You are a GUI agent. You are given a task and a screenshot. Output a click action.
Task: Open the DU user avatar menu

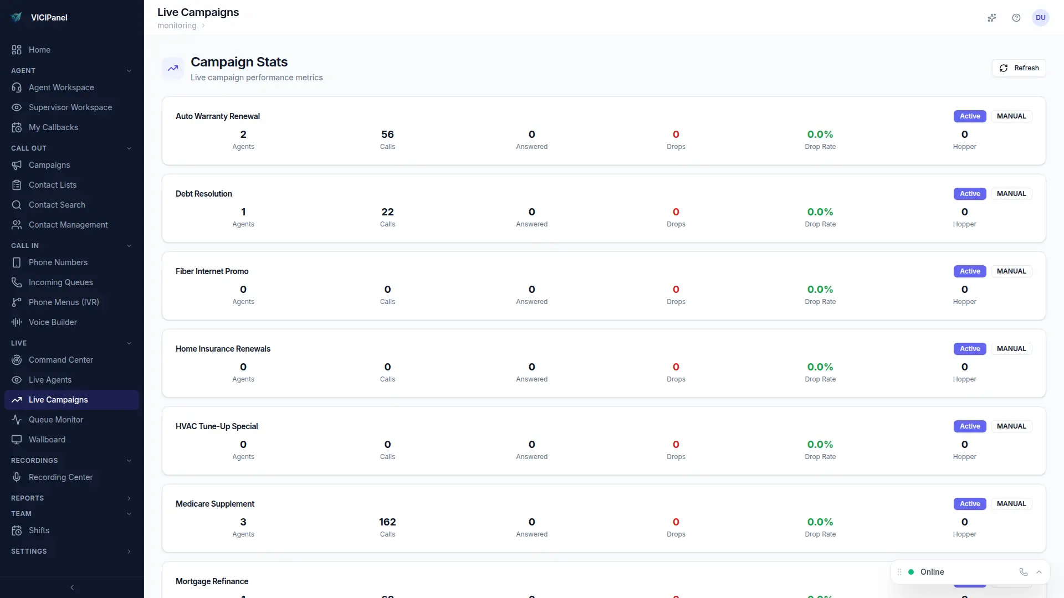pyautogui.click(x=1041, y=18)
